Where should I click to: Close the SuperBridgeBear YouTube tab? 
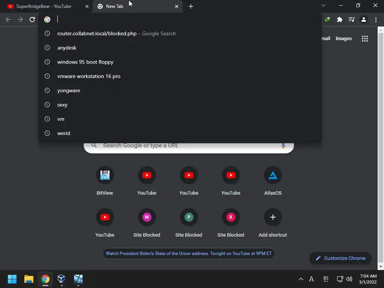coord(87,6)
